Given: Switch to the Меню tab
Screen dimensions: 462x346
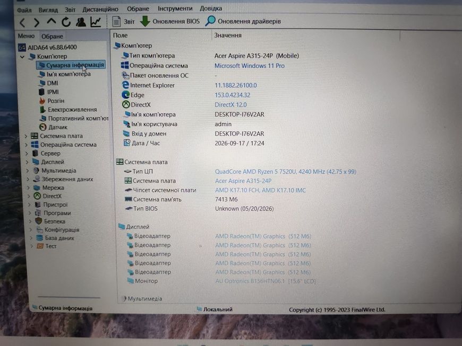Looking at the screenshot, I should coord(26,36).
